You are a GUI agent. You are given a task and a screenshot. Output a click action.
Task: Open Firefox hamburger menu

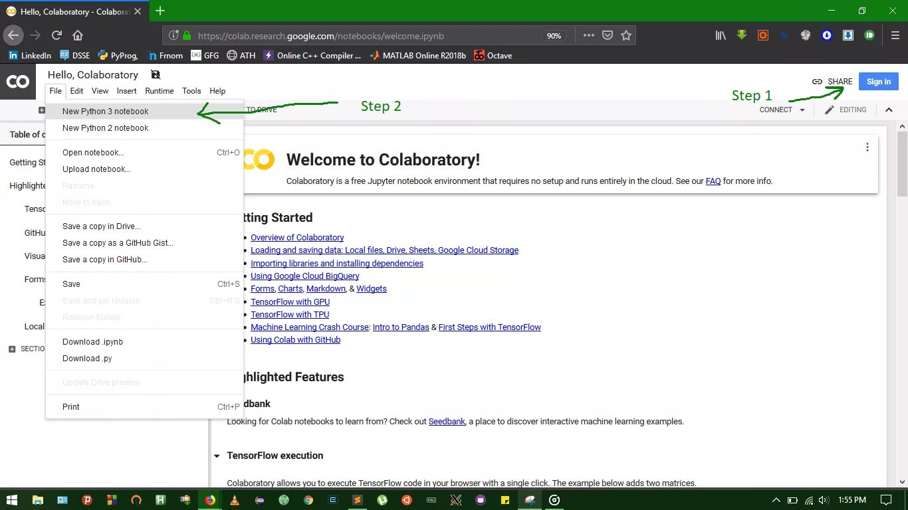(x=894, y=35)
